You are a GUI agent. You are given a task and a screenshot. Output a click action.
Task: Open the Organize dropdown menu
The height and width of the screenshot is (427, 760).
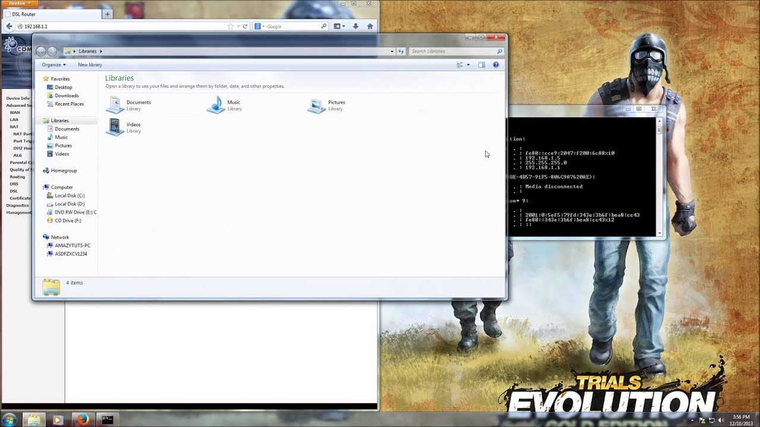[x=53, y=65]
